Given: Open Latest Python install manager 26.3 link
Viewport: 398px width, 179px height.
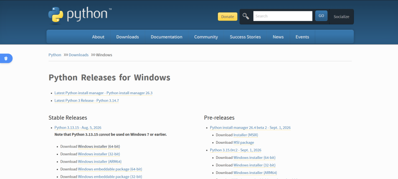Looking at the screenshot, I should 103,93.
